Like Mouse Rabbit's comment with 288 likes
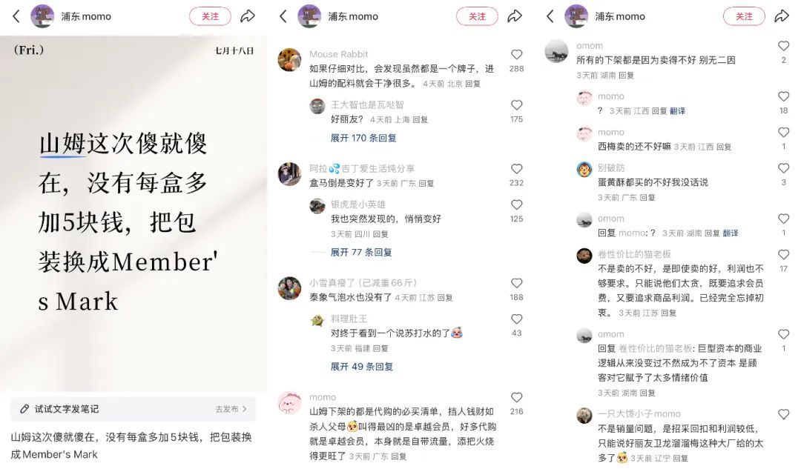The image size is (801, 469). pyautogui.click(x=516, y=55)
